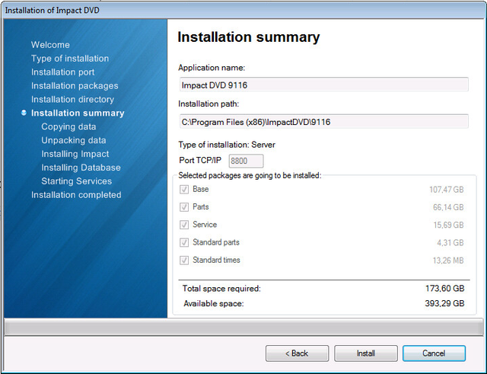Click the Starting Services sub-step

pyautogui.click(x=76, y=181)
